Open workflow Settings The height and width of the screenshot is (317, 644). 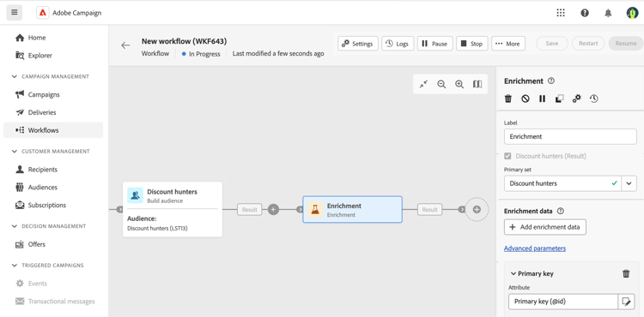click(x=358, y=44)
